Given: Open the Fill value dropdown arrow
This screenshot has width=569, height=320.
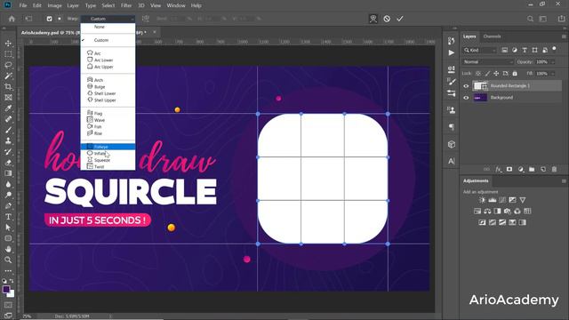Looking at the screenshot, I should tap(553, 73).
